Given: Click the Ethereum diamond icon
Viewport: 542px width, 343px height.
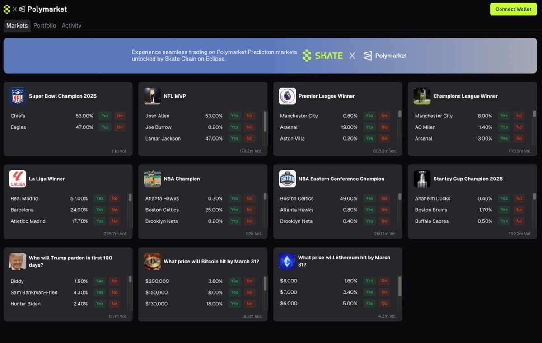Looking at the screenshot, I should (287, 261).
